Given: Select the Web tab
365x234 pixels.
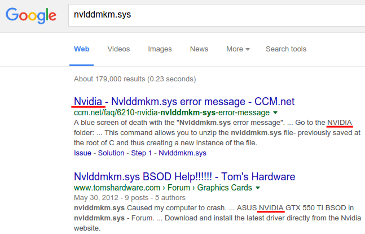Looking at the screenshot, I should [x=81, y=49].
